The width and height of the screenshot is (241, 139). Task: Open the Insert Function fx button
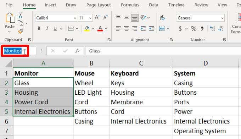78,51
